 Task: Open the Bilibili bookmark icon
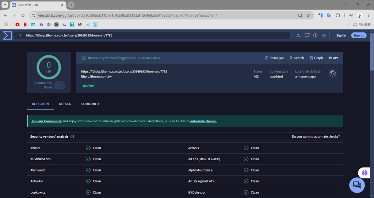coord(33,24)
